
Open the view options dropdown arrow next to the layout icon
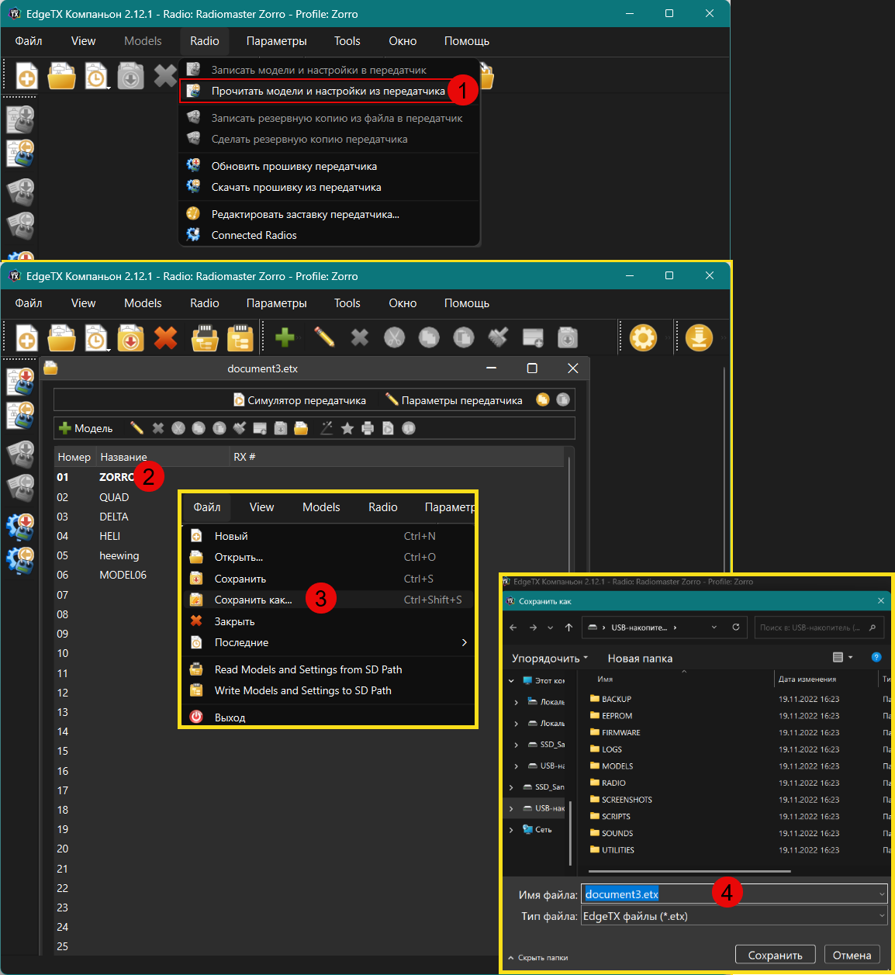(851, 657)
